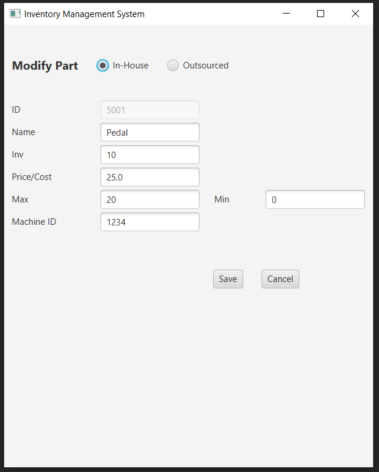Viewport: 379px width, 472px height.
Task: Click the ID label text
Action: [16, 110]
